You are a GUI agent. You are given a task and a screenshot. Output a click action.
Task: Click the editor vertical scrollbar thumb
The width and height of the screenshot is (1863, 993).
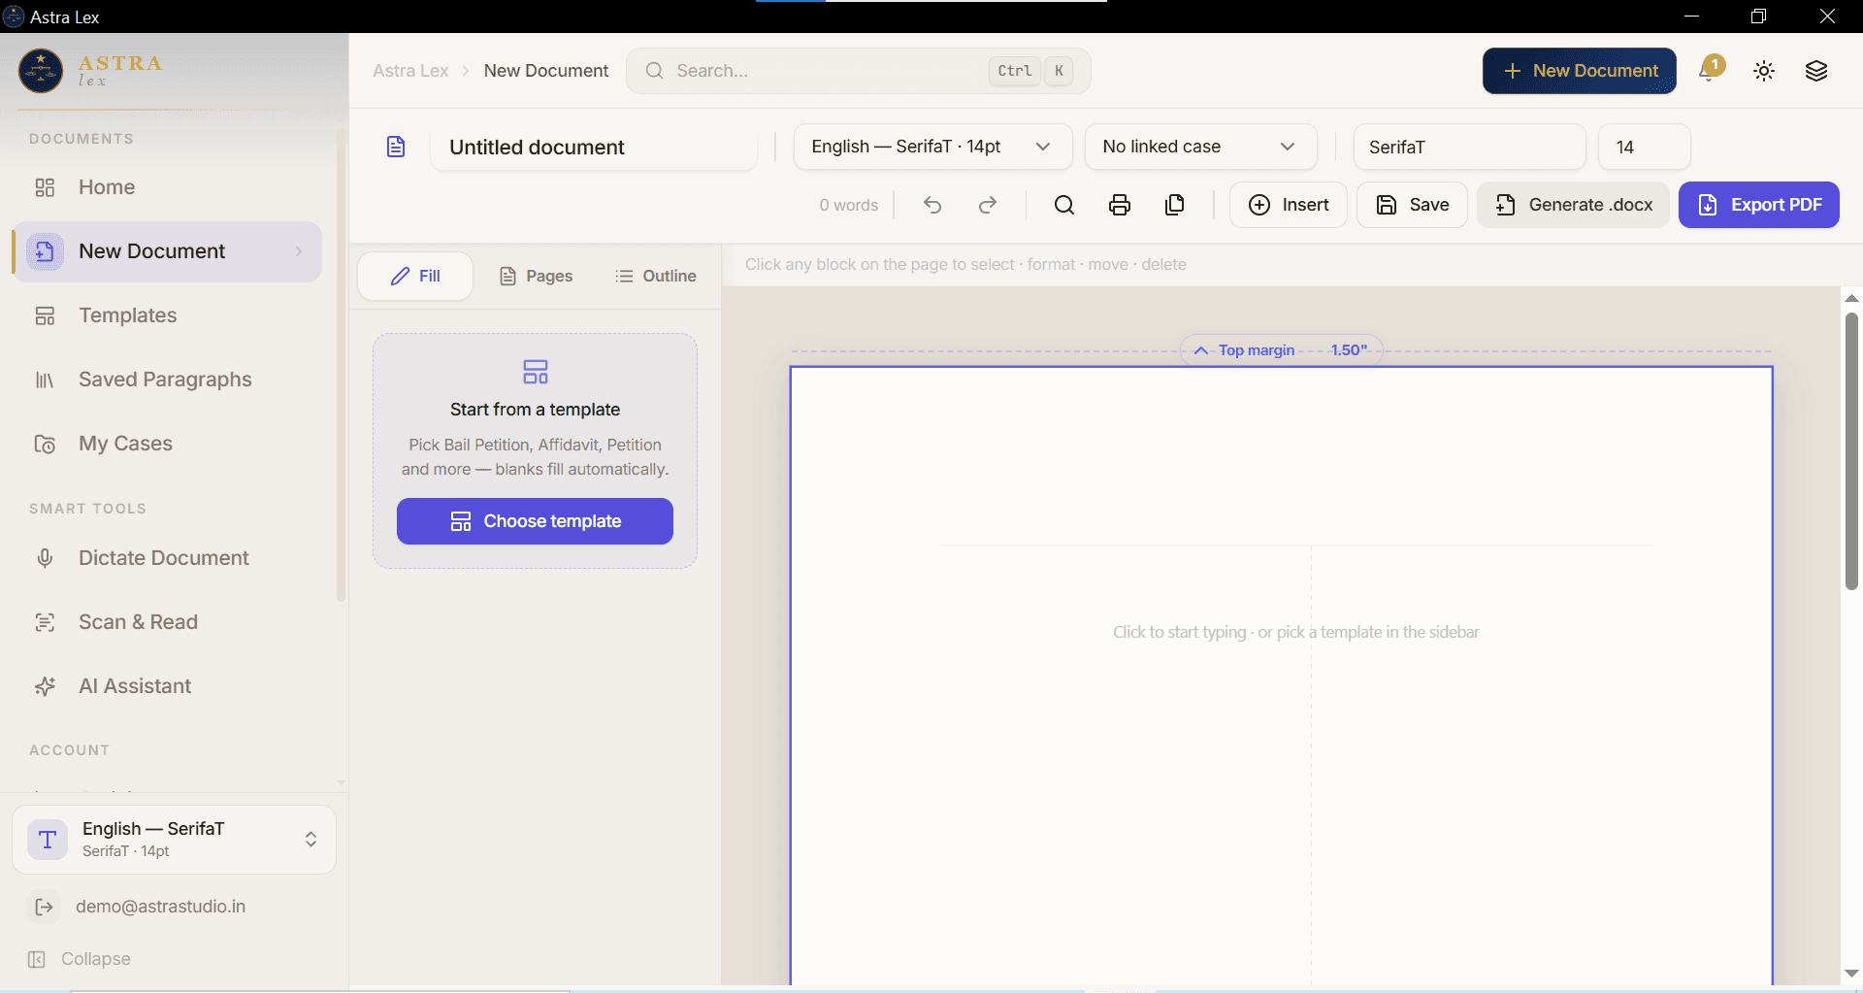1851,451
